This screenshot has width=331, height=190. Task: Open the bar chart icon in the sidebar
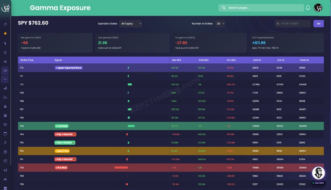(5, 88)
